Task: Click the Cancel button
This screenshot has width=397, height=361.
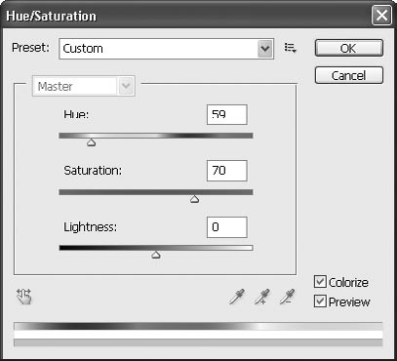Action: click(349, 75)
